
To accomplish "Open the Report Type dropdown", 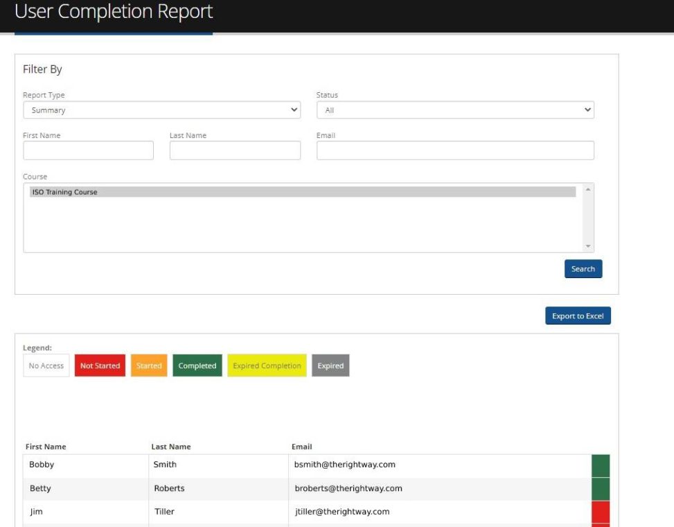I will [x=161, y=110].
